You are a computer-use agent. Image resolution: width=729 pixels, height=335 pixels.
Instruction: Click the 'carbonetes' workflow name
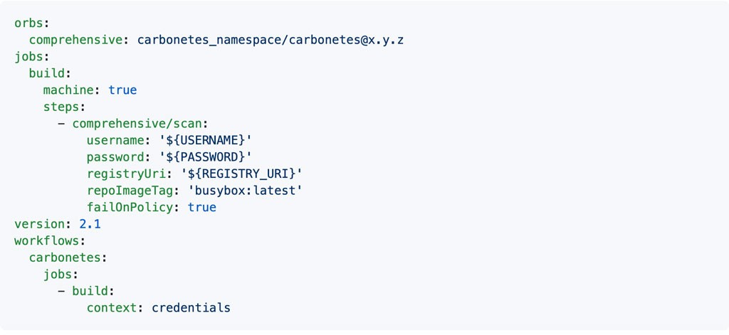(65, 257)
